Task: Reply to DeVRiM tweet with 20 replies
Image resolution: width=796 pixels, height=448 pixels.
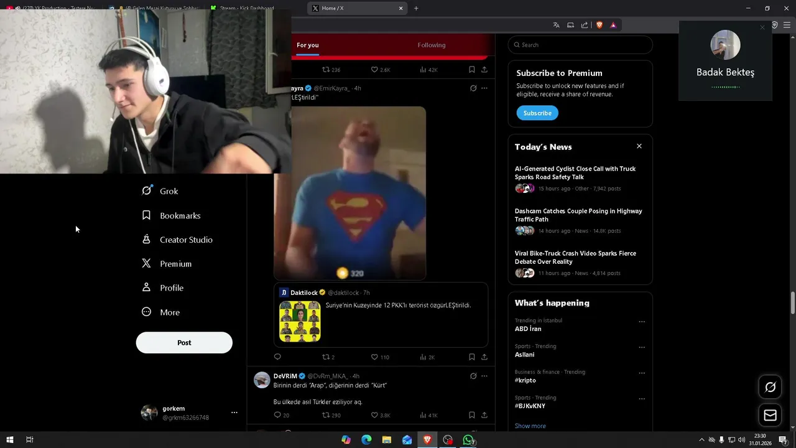Action: (x=281, y=415)
